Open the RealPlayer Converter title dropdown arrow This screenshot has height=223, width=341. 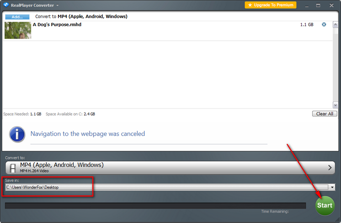58,5
